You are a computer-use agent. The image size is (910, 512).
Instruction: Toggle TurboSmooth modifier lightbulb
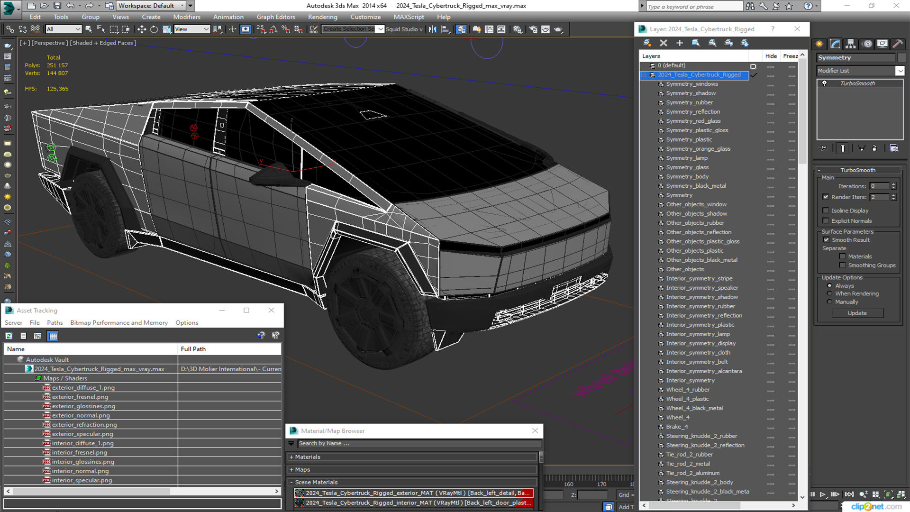click(824, 83)
